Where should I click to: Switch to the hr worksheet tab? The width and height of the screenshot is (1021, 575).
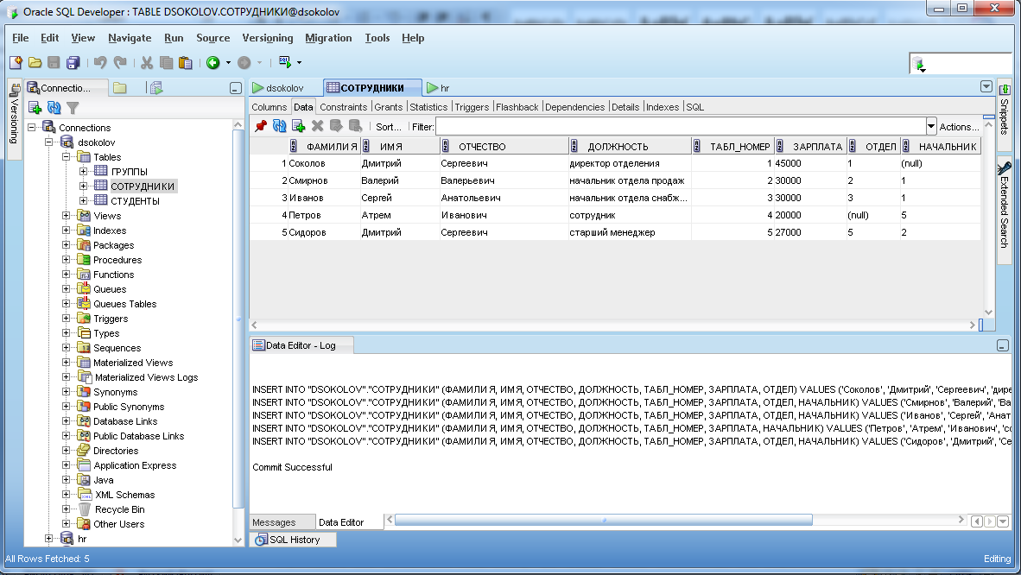coord(438,88)
